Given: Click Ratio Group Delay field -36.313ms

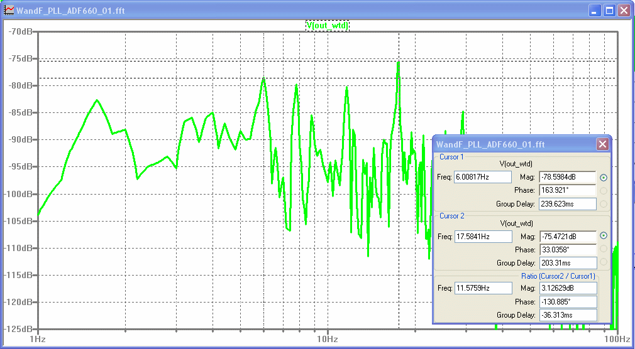Looking at the screenshot, I should [568, 315].
